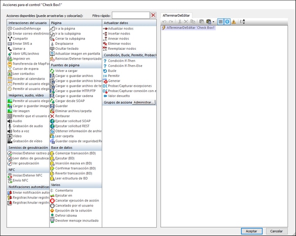The width and height of the screenshot is (296, 236).
Task: Click the Volver a cargar action
Action: [66, 71]
